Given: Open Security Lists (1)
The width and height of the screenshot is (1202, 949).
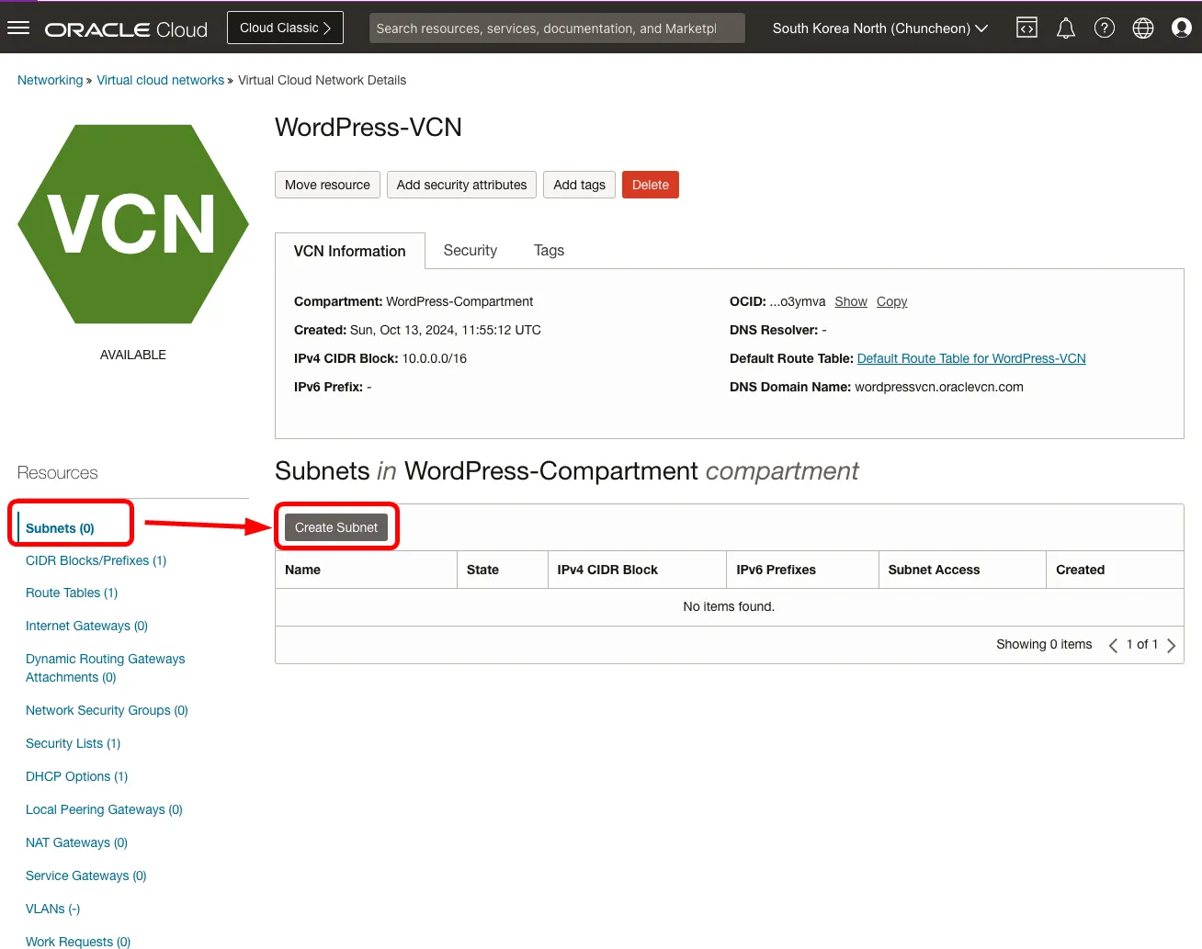Looking at the screenshot, I should click(73, 743).
